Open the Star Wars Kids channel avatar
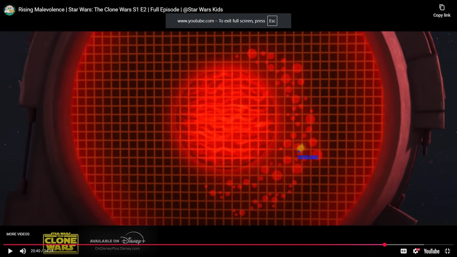Image resolution: width=457 pixels, height=257 pixels. pyautogui.click(x=9, y=10)
